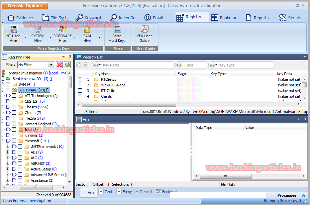Click the Registry List panel icon

(x=79, y=57)
